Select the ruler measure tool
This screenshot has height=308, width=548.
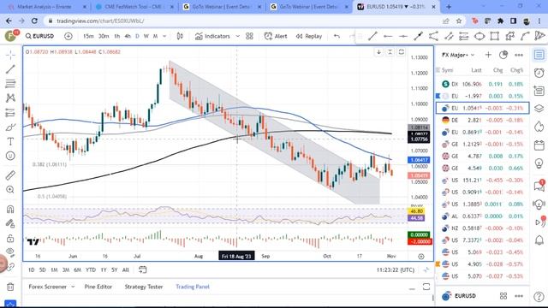(x=10, y=175)
